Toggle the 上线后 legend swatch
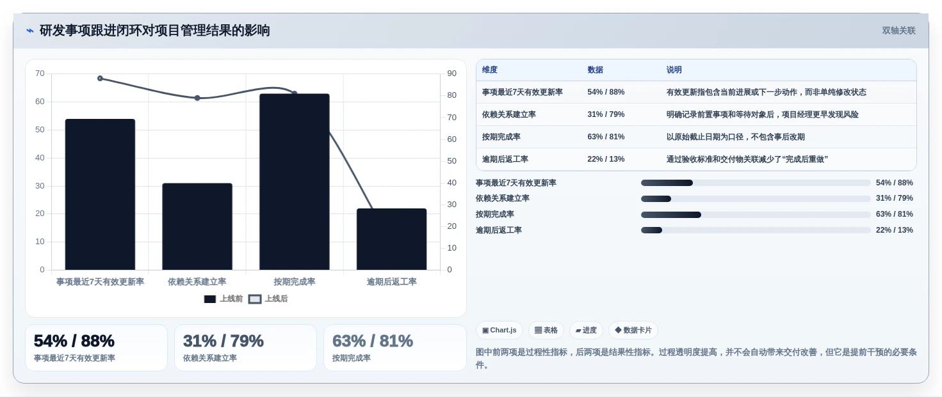The width and height of the screenshot is (942, 397). pyautogui.click(x=255, y=299)
